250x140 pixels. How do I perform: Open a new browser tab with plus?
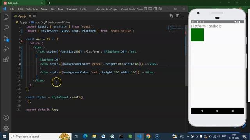49,3
